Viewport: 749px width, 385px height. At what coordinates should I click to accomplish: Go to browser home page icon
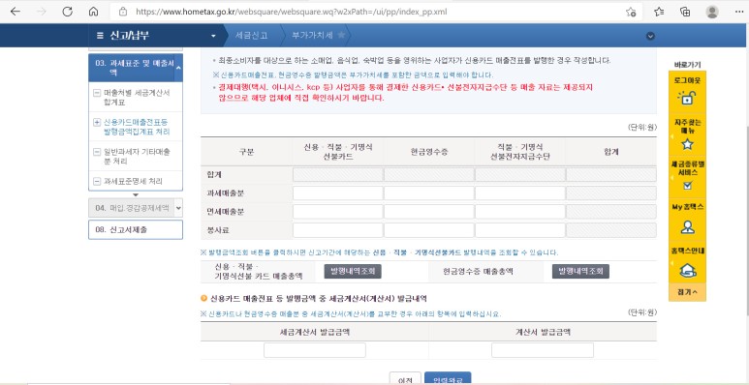tap(94, 12)
